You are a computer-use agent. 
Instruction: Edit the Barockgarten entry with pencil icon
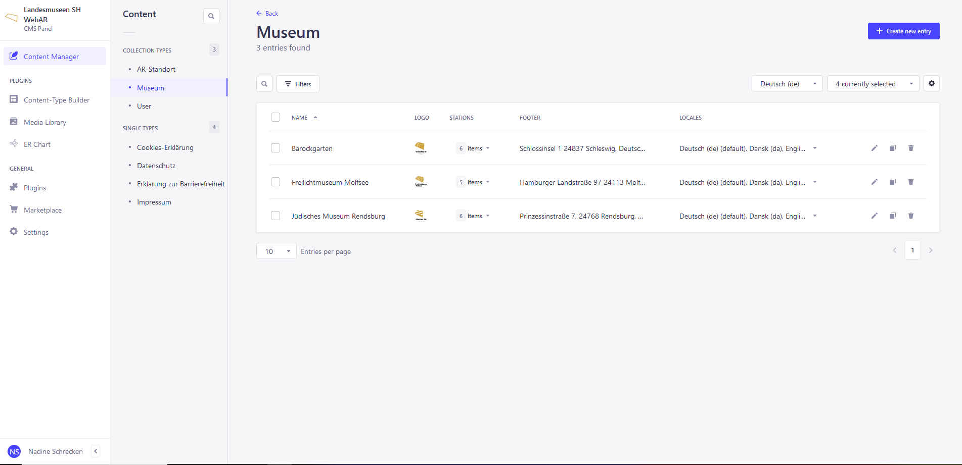[x=875, y=148]
